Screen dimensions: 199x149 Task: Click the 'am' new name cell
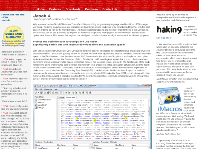click(x=117, y=148)
